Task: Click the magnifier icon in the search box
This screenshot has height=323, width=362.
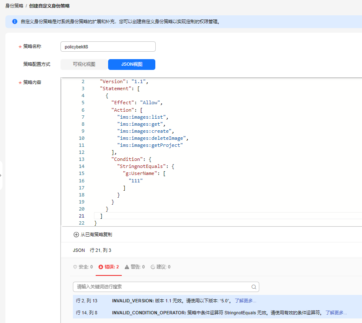Action: coord(254,287)
